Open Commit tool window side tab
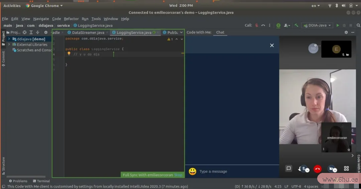The width and height of the screenshot is (361, 189). [3, 59]
